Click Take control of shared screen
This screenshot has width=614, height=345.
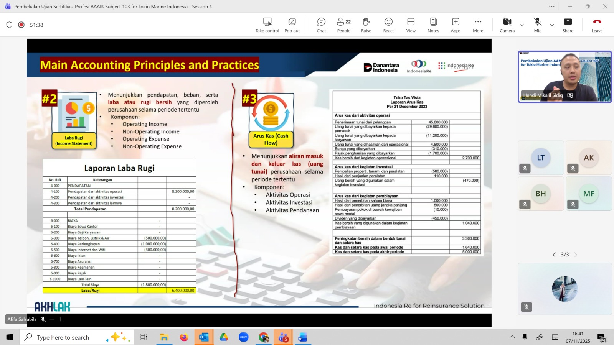(267, 25)
